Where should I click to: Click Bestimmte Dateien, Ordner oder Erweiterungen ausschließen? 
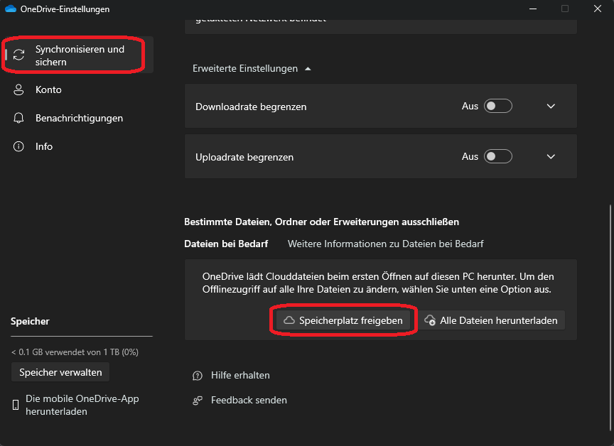(321, 222)
